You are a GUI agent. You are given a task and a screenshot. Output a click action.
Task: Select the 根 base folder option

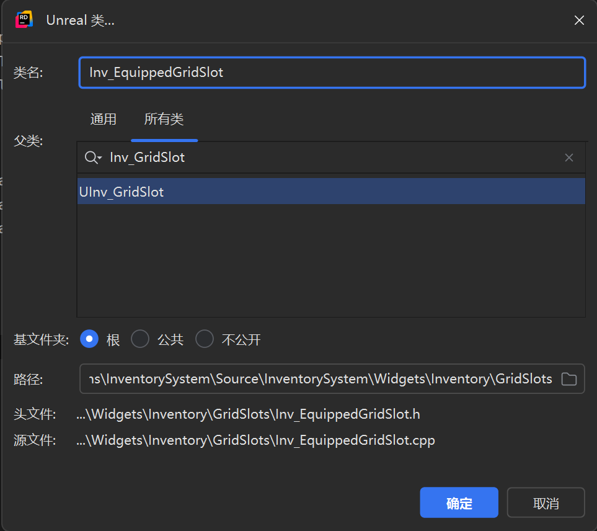pyautogui.click(x=90, y=339)
